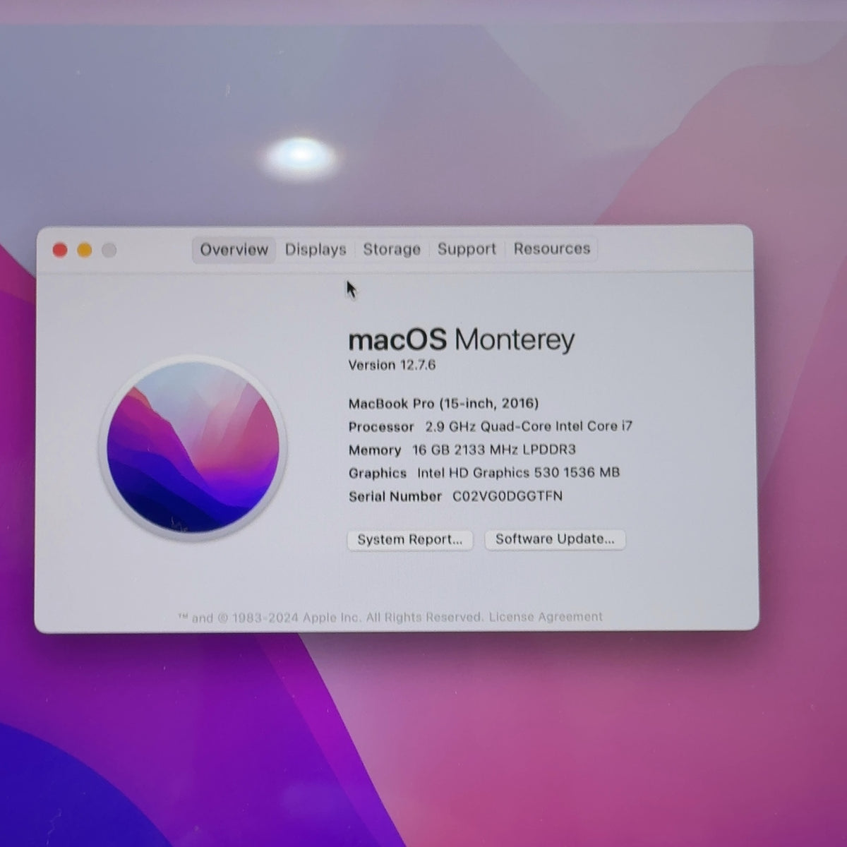Go to the Support tab
This screenshot has height=847, width=847.
467,248
